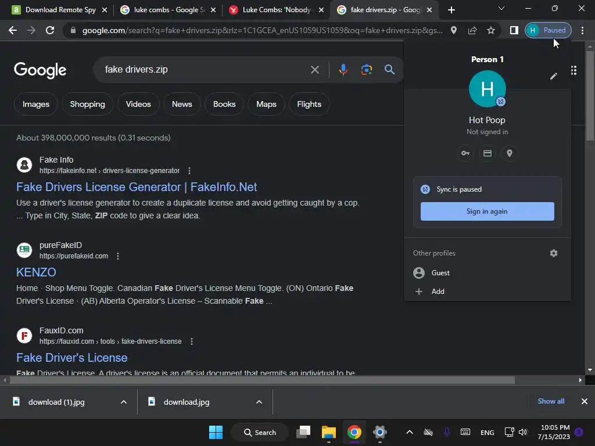Click the horizontal scrollbar
595x446 pixels.
[262, 380]
